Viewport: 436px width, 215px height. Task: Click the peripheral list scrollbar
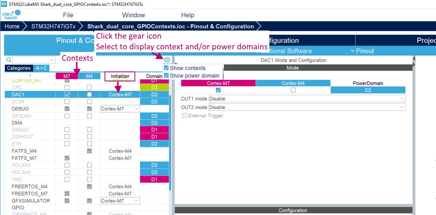[x=170, y=143]
